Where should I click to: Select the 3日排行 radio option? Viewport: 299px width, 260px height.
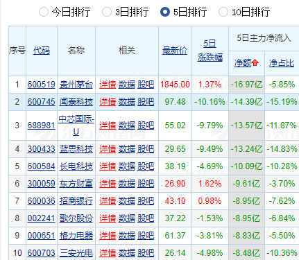[107, 12]
